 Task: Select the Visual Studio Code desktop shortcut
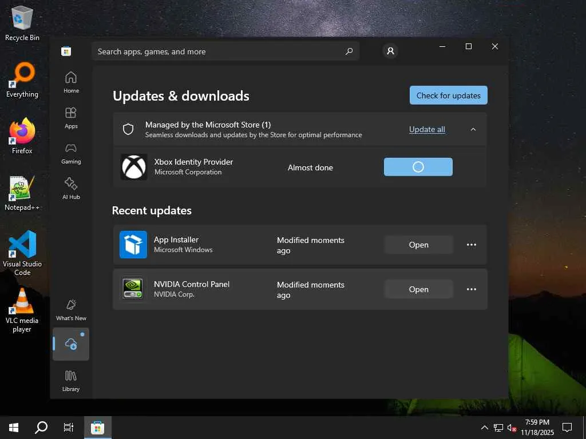pyautogui.click(x=22, y=253)
